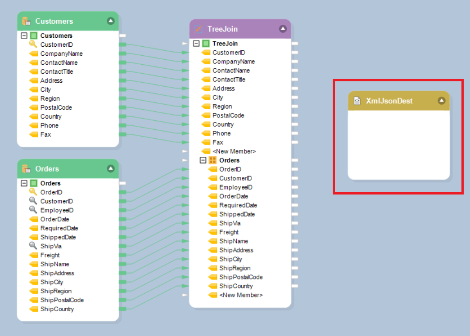Viewport: 470px width, 336px height.
Task: Click the output port next to Customers Fax
Action: coord(122,134)
